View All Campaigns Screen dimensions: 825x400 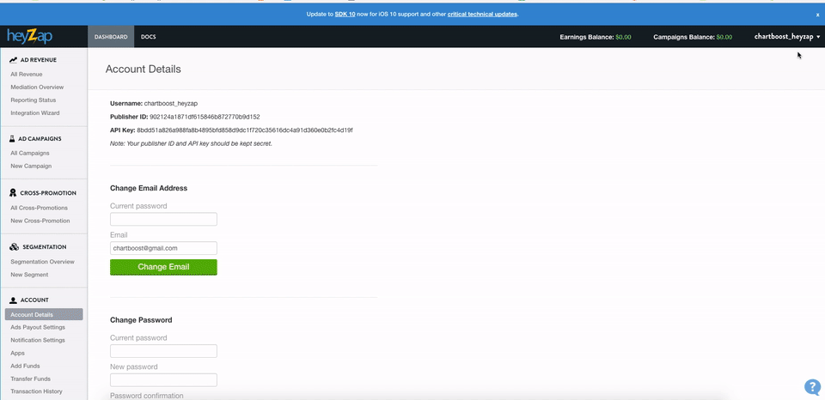(30, 154)
